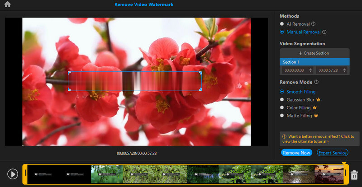
Task: Click the Remove Now button
Action: (296, 153)
